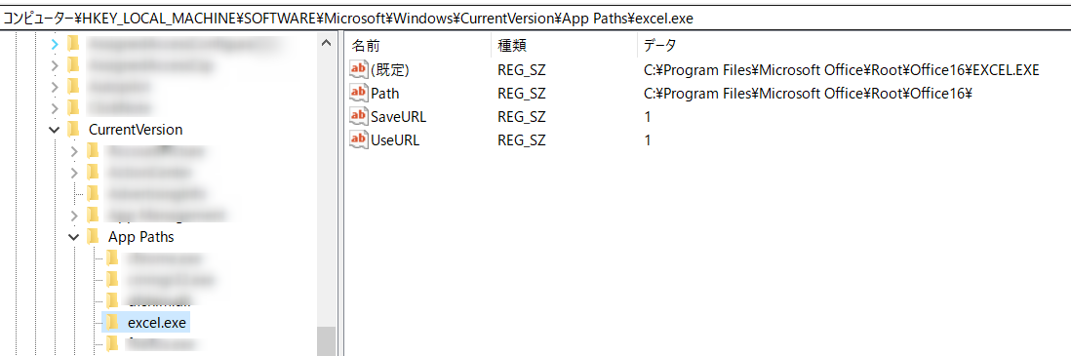The image size is (1071, 356).
Task: Click the (既定) string value icon
Action: pos(359,69)
